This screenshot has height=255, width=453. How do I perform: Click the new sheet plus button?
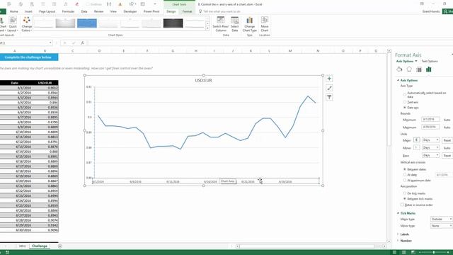59,246
